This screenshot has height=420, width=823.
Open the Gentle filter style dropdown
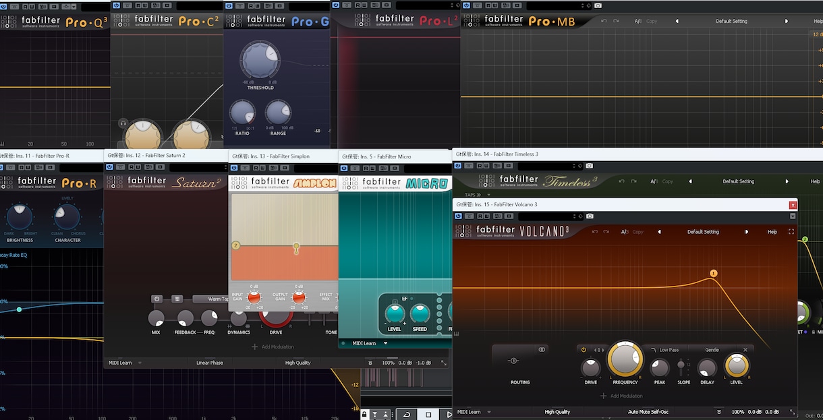click(712, 350)
